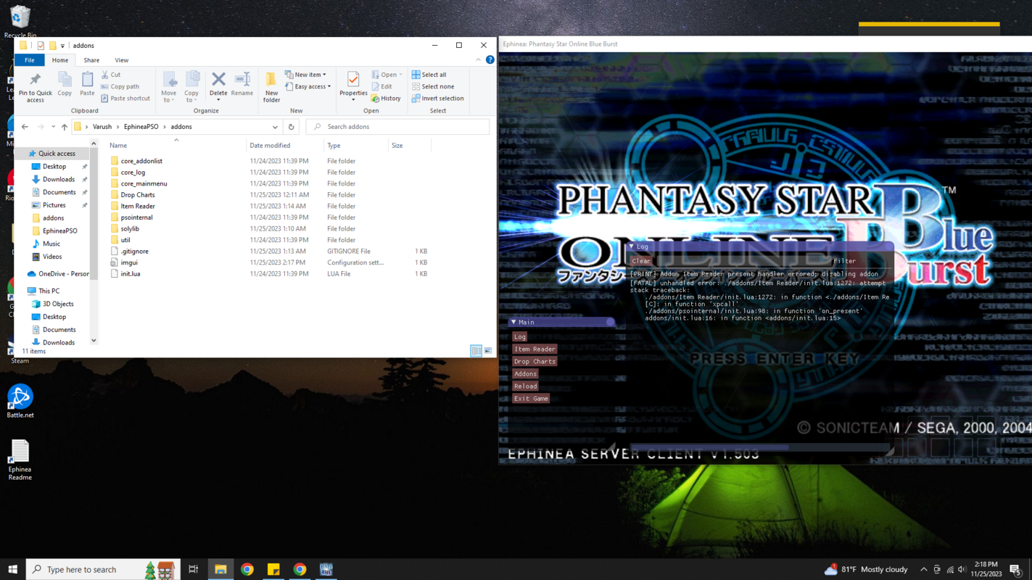Click Drop Charts button in Main menu
The height and width of the screenshot is (580, 1032).
tap(534, 361)
